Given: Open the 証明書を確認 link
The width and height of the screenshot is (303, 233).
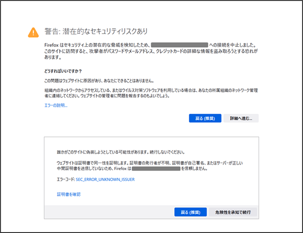Looking at the screenshot, I should pyautogui.click(x=69, y=194).
